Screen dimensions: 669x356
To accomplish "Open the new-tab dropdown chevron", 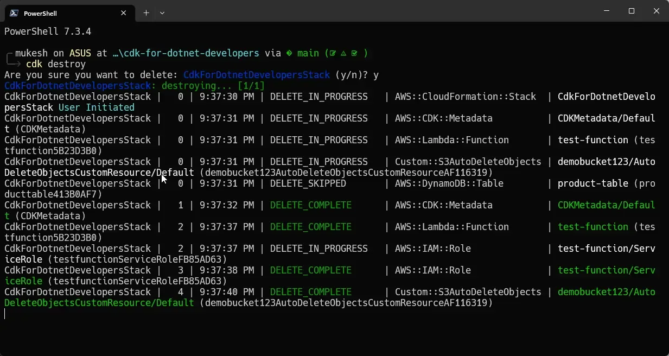I will pyautogui.click(x=162, y=12).
